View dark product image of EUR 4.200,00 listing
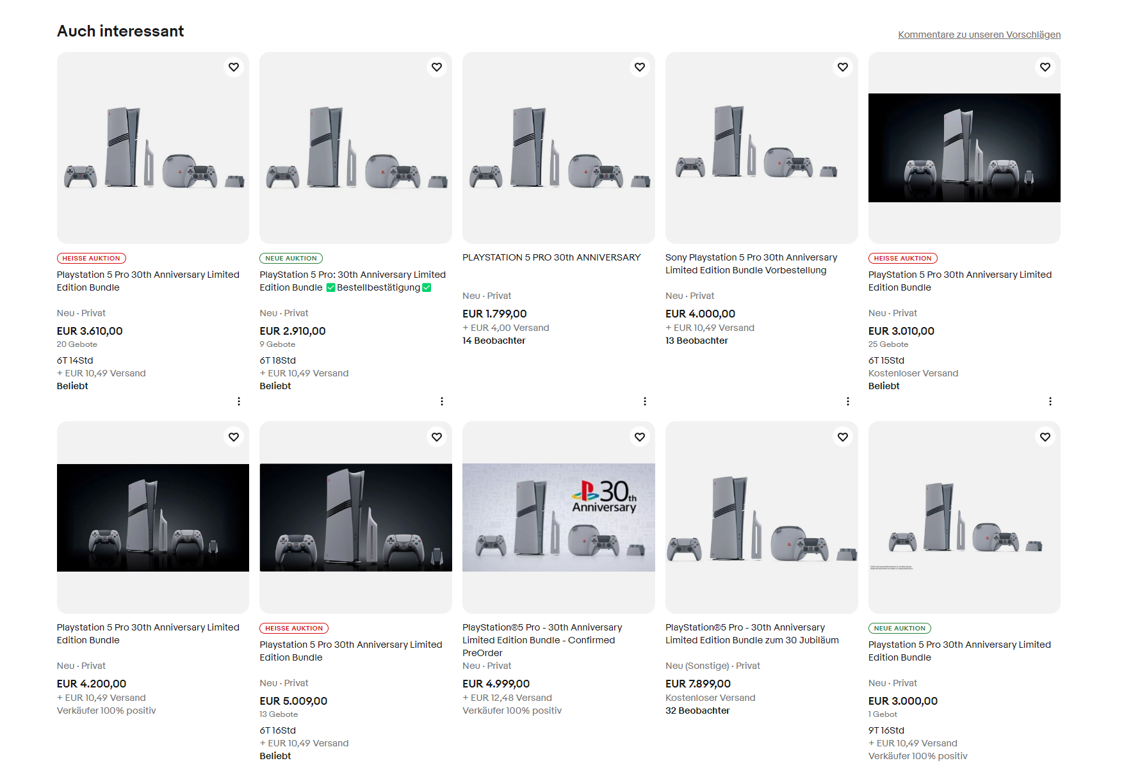This screenshot has height=763, width=1124. tap(153, 518)
